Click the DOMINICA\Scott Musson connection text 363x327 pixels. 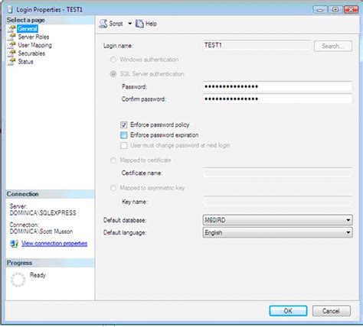(41, 231)
